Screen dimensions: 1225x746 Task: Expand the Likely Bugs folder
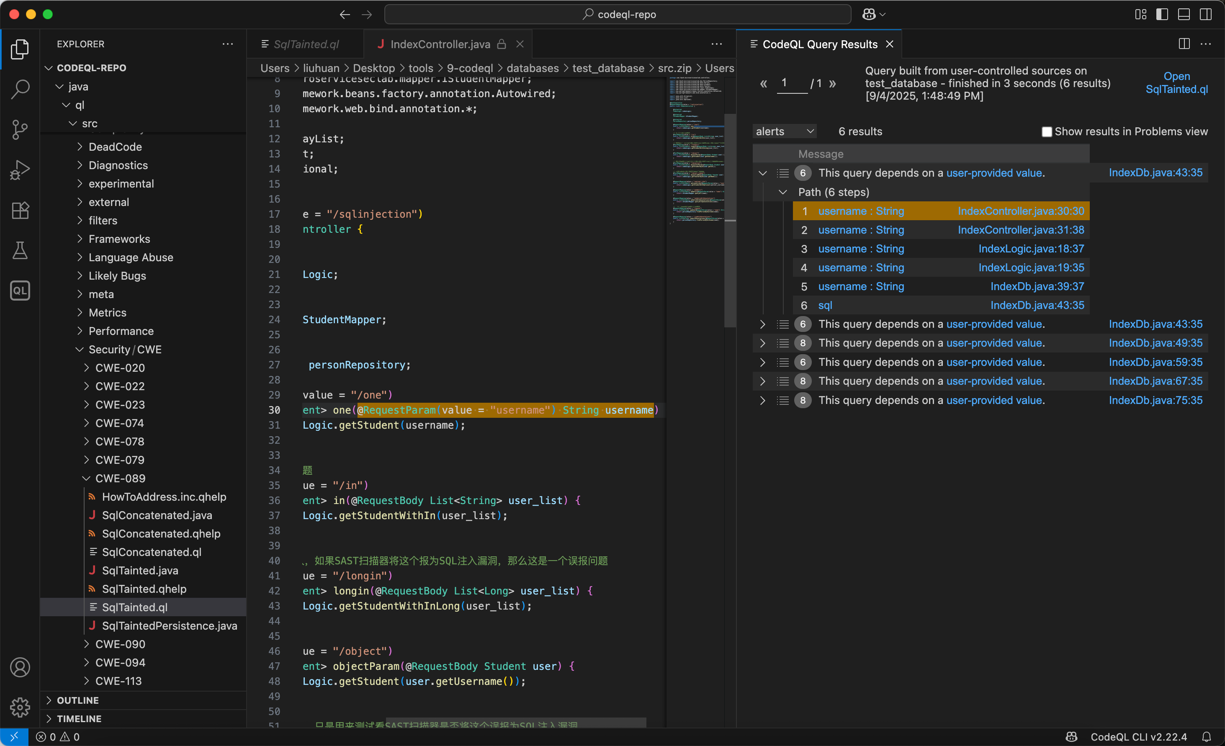(x=117, y=276)
